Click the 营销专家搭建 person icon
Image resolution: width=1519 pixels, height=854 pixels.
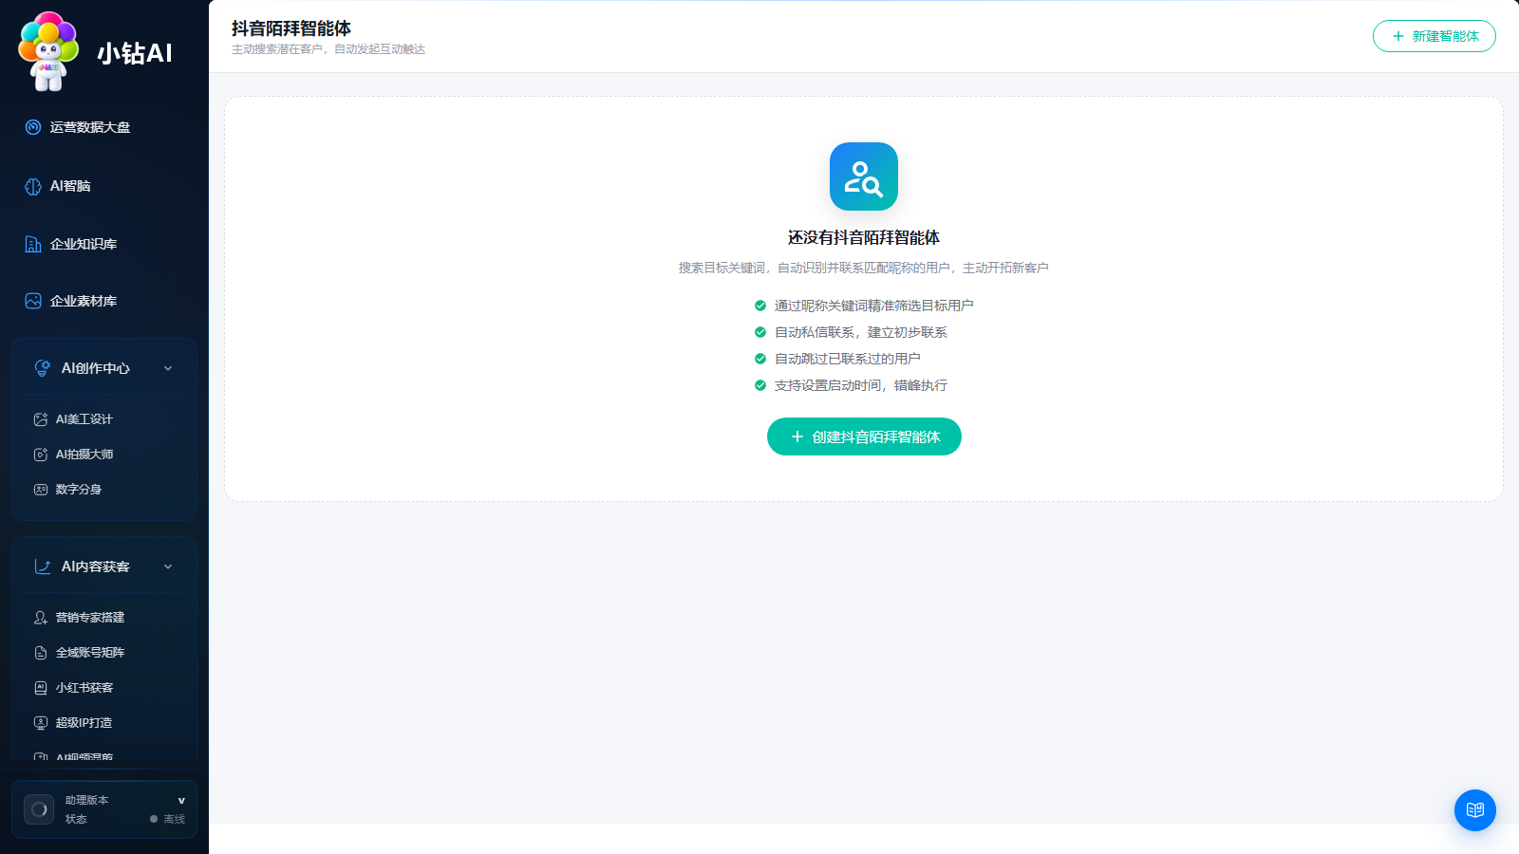(41, 618)
